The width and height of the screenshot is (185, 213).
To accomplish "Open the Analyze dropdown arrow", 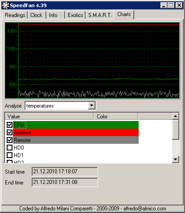I will 92,106.
